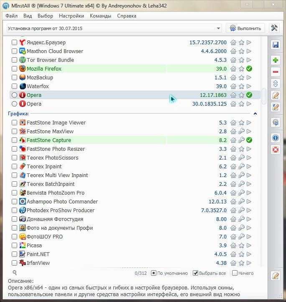Viewport: 286px width, 302px height.
Task: Click the green checkmark in FastStone Capture row
Action: pos(249,140)
